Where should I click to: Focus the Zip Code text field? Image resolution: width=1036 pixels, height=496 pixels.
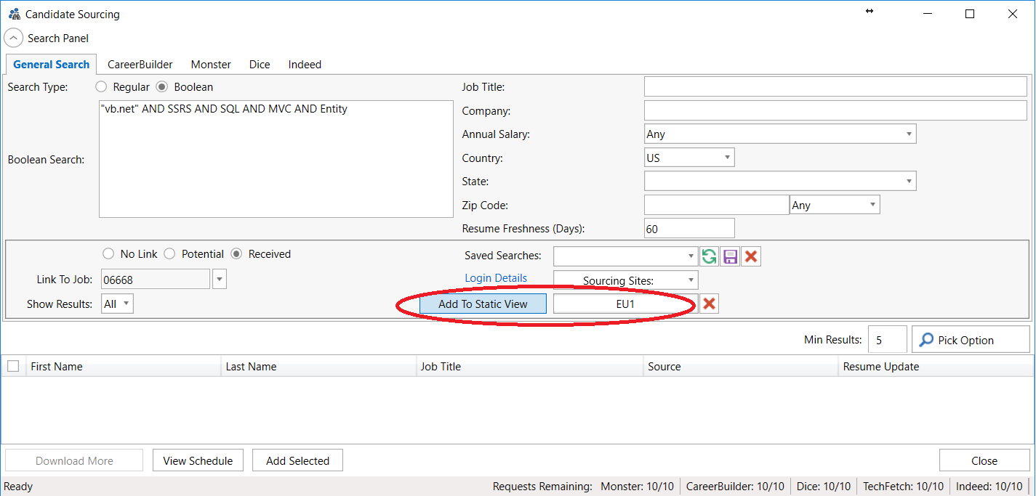click(x=717, y=205)
